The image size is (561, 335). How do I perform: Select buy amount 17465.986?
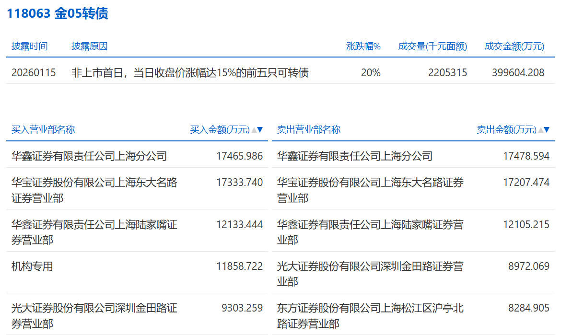click(x=239, y=156)
